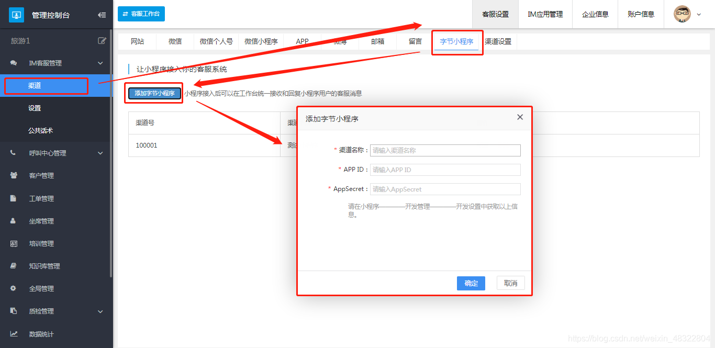The image size is (715, 348).
Task: Switch to the APP channel tab
Action: 302,41
